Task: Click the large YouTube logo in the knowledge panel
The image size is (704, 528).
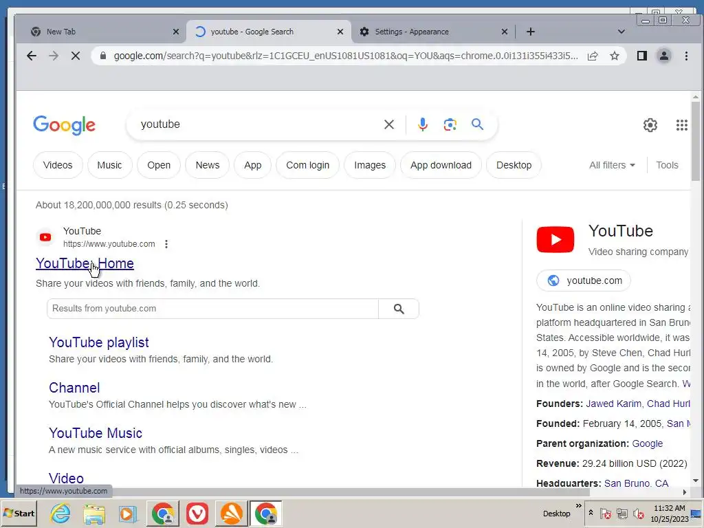Action: click(555, 239)
